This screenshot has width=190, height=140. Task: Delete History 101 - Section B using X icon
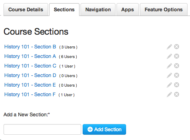(177, 47)
